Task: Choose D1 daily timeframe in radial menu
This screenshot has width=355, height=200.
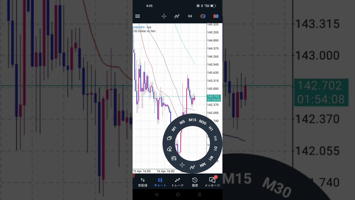Action: tap(216, 148)
